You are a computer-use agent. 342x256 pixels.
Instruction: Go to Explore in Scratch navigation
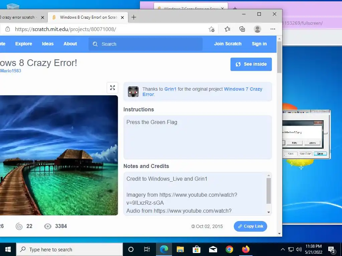click(x=24, y=44)
